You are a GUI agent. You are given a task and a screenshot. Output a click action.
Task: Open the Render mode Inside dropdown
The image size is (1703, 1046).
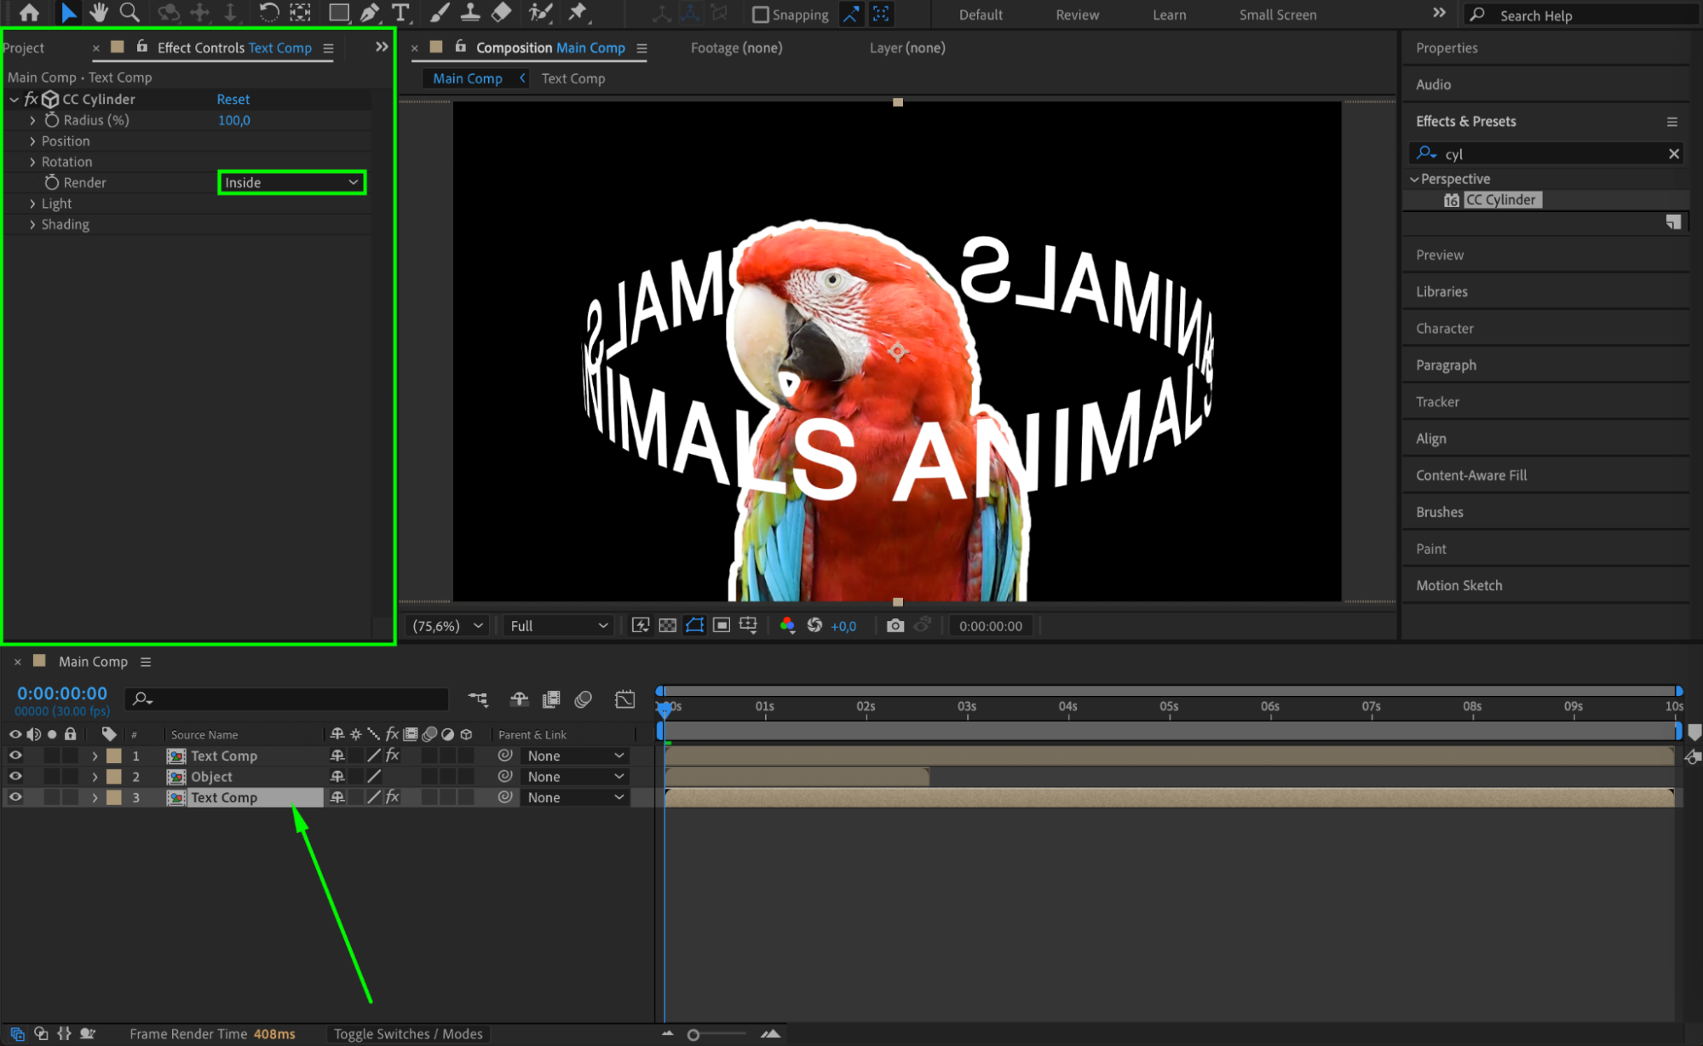click(291, 182)
